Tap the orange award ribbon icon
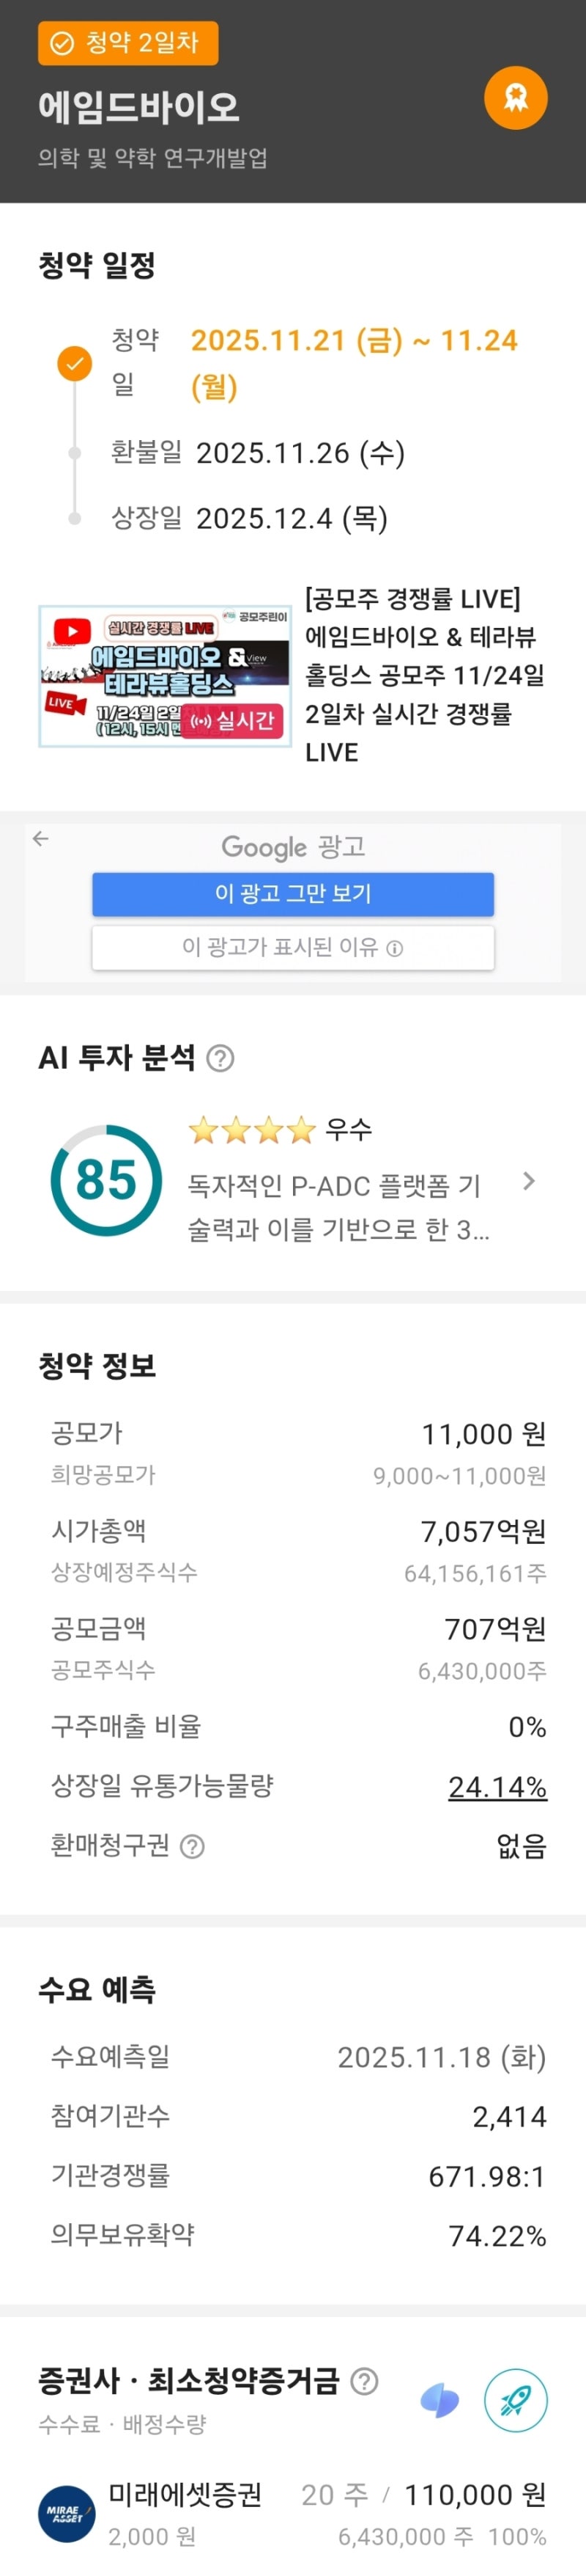Viewport: 586px width, 2576px height. (x=515, y=98)
